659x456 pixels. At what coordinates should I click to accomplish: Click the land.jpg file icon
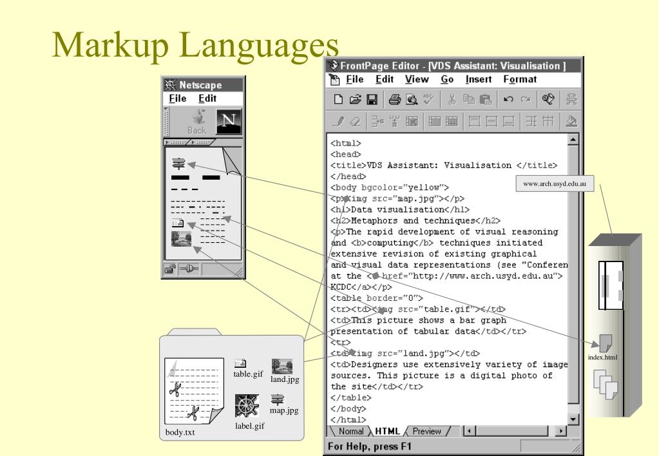click(x=282, y=366)
